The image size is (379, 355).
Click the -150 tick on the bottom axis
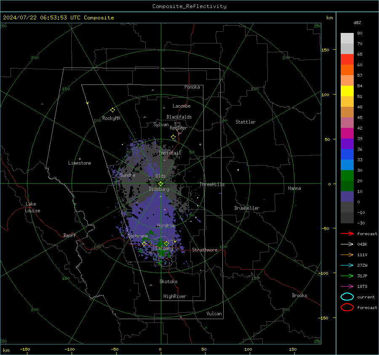point(25,349)
